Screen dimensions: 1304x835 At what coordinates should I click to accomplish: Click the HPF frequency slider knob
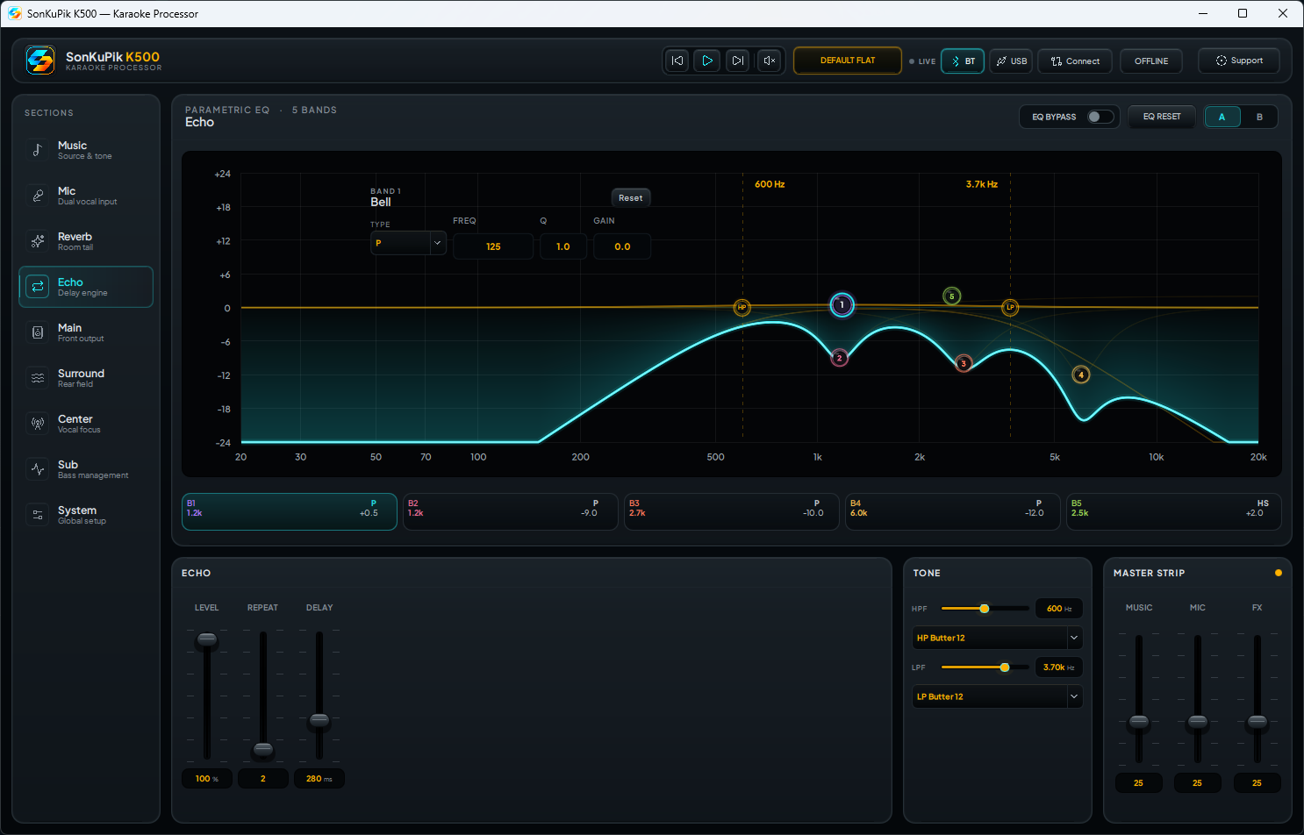tap(985, 609)
